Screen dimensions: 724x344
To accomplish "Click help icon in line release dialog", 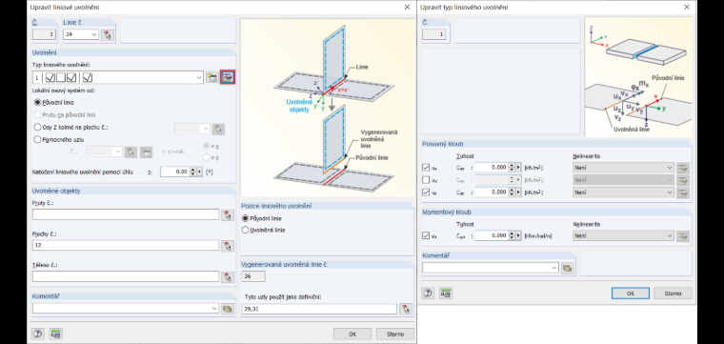I will 38,334.
